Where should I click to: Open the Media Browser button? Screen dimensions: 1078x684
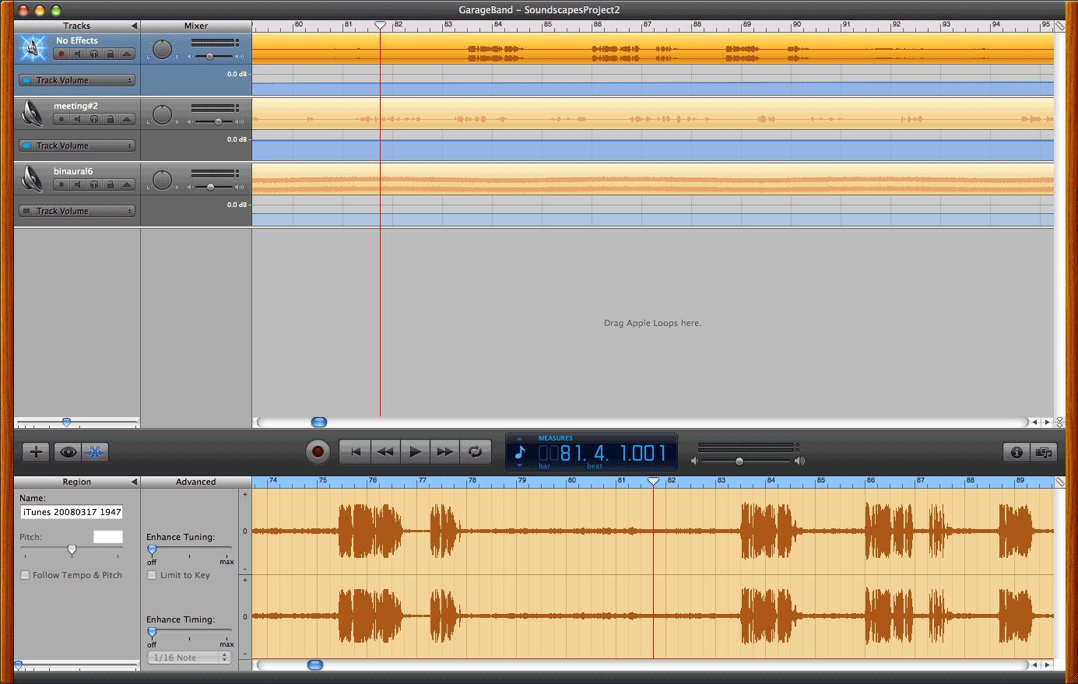coord(1044,452)
